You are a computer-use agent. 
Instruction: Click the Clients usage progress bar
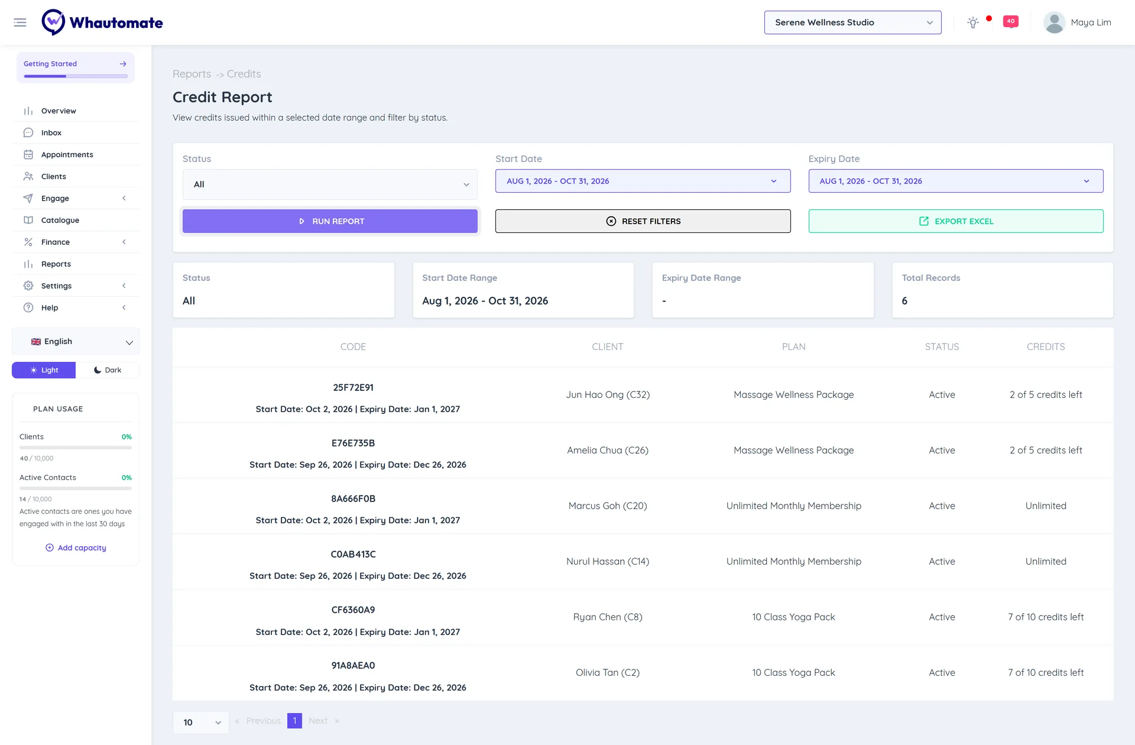(76, 448)
